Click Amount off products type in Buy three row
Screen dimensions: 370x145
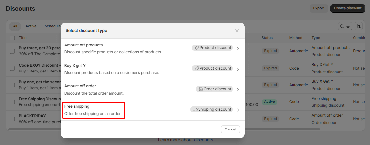click(330, 48)
